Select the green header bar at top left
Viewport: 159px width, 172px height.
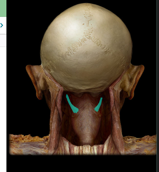pyautogui.click(x=3, y=8)
